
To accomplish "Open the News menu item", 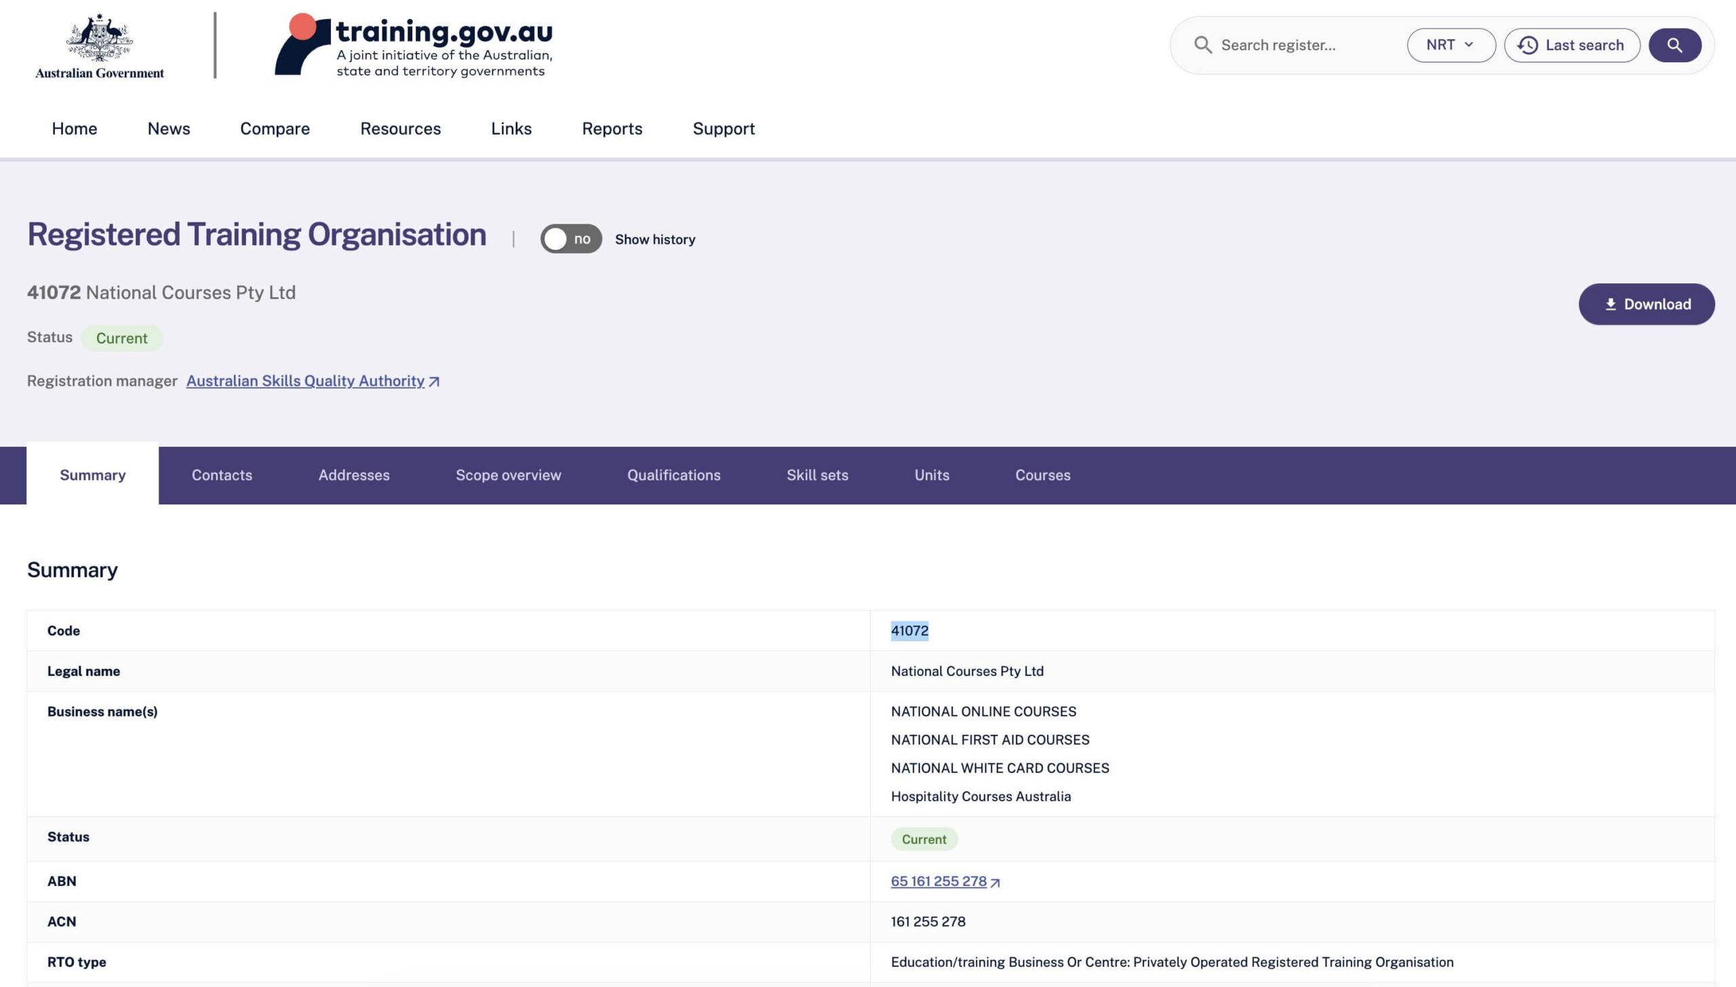I will pos(169,129).
